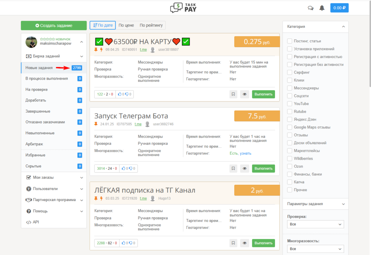Like ЛЁГКАЯ подписка task thumbs-up
This screenshot has height=255, width=371.
(123, 243)
